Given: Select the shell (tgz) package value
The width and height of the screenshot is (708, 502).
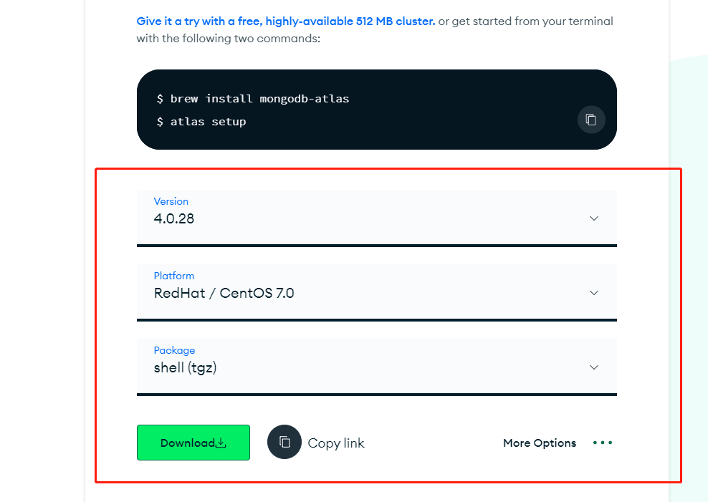Looking at the screenshot, I should coord(185,368).
